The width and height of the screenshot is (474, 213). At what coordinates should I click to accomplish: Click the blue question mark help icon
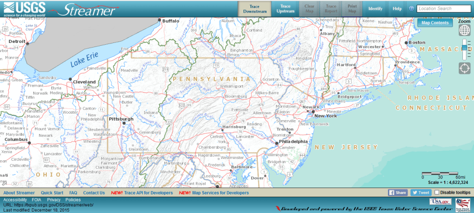[411, 8]
